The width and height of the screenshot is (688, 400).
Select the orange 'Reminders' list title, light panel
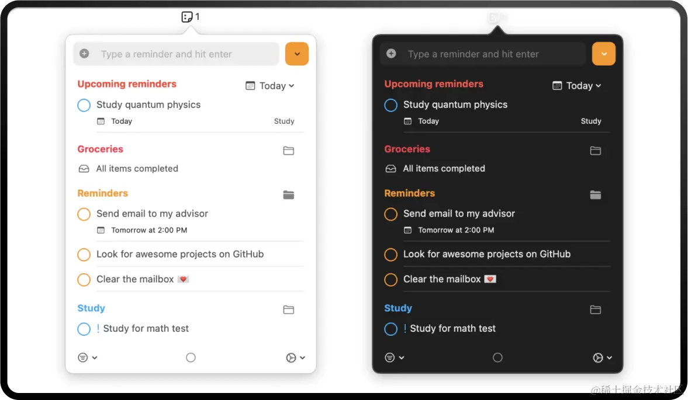[103, 193]
